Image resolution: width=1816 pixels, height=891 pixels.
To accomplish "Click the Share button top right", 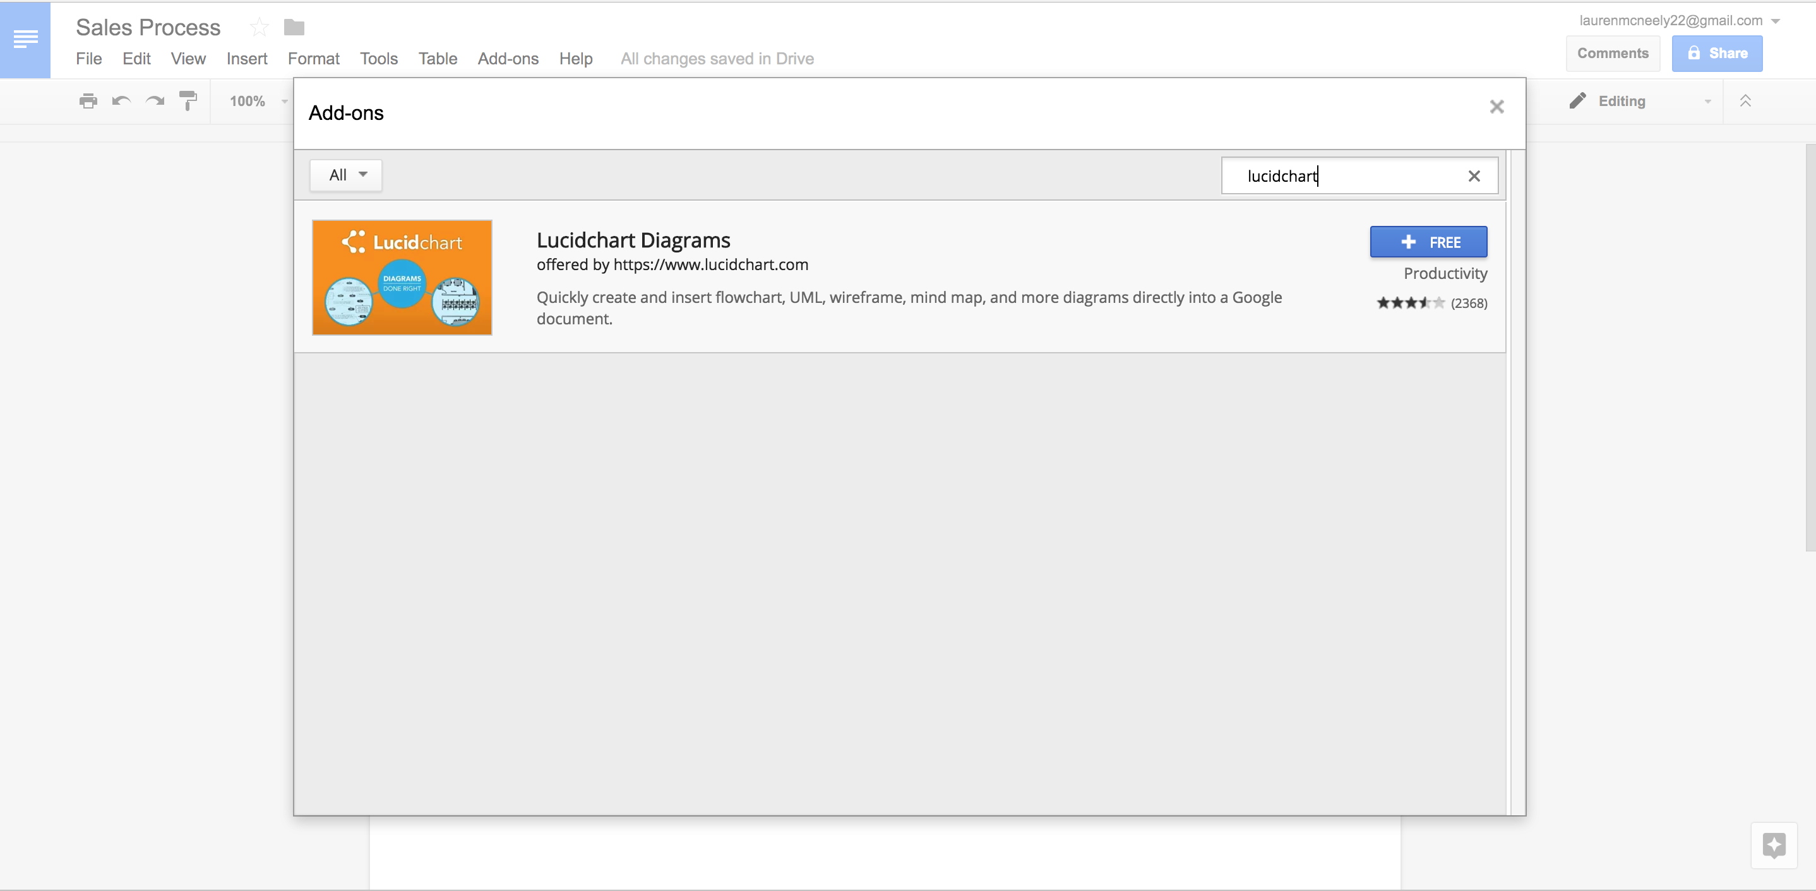I will 1717,53.
